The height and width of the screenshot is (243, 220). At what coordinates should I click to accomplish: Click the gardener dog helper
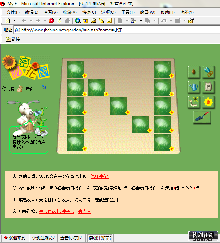tap(28, 118)
